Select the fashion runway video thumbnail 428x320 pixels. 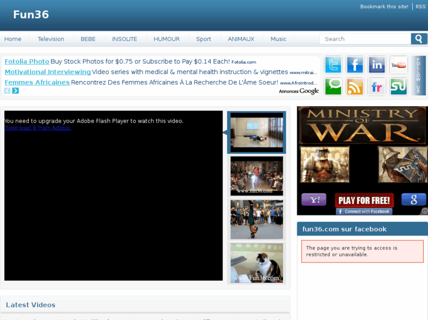click(257, 176)
